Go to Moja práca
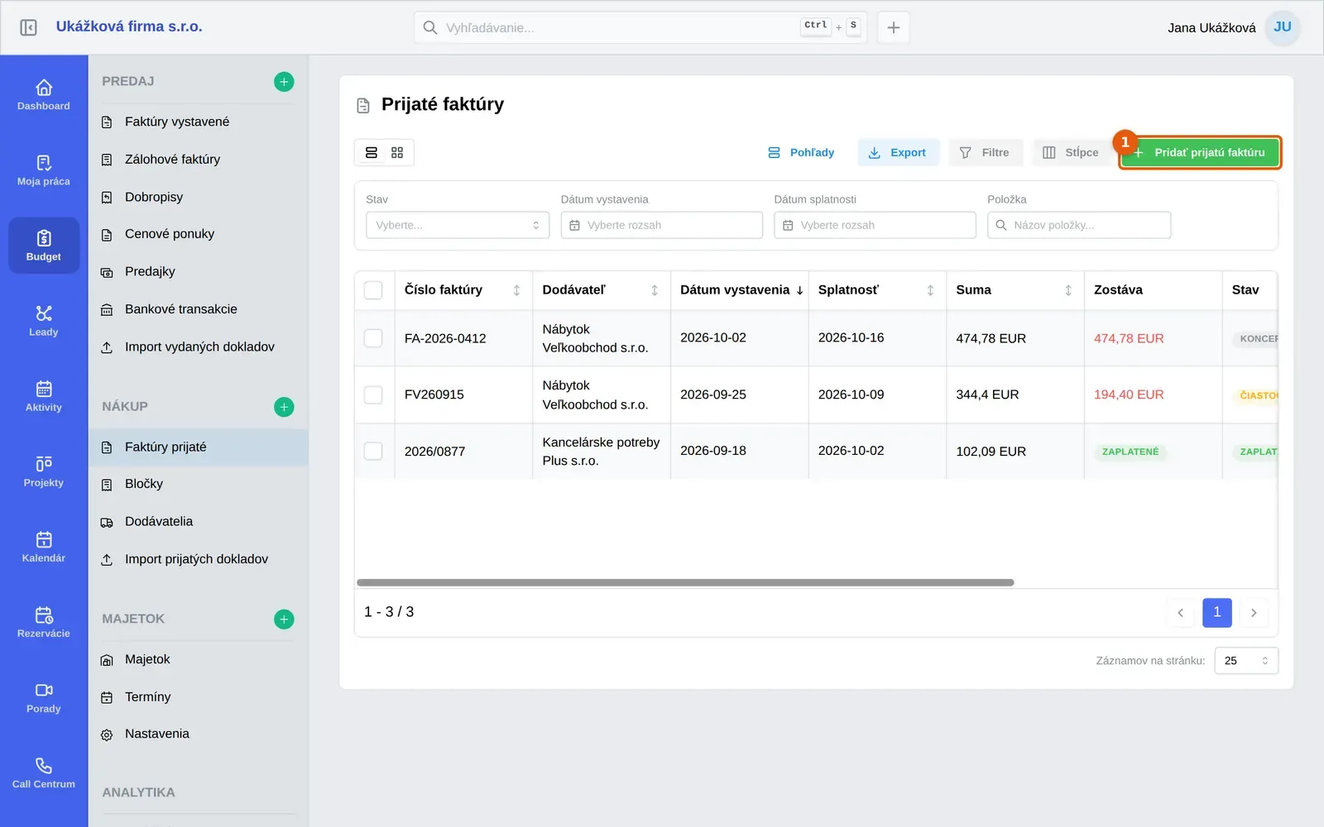1324x827 pixels. [44, 170]
